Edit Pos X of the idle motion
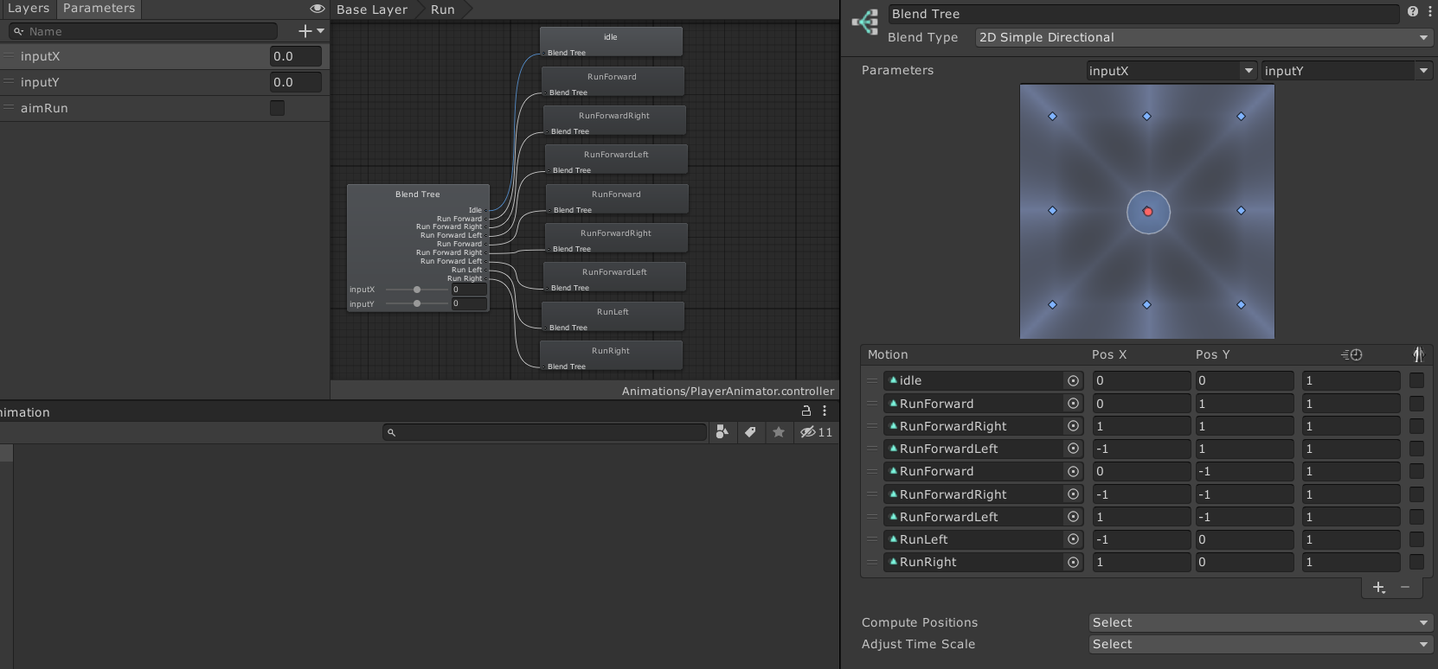Screen dimensions: 1438x669 (1141, 380)
